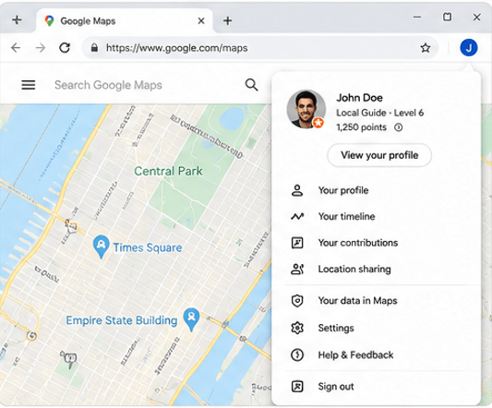Viewport: 492px width, 408px height.
Task: Click the search magnifier icon
Action: (251, 85)
